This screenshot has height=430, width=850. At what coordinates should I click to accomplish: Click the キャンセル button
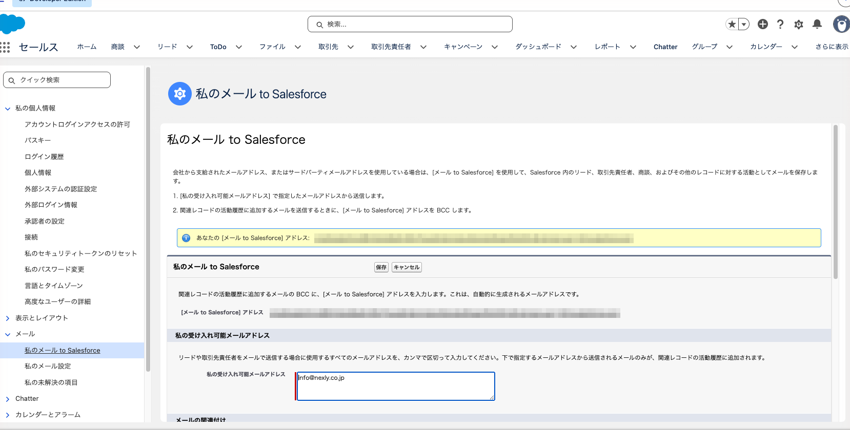407,267
